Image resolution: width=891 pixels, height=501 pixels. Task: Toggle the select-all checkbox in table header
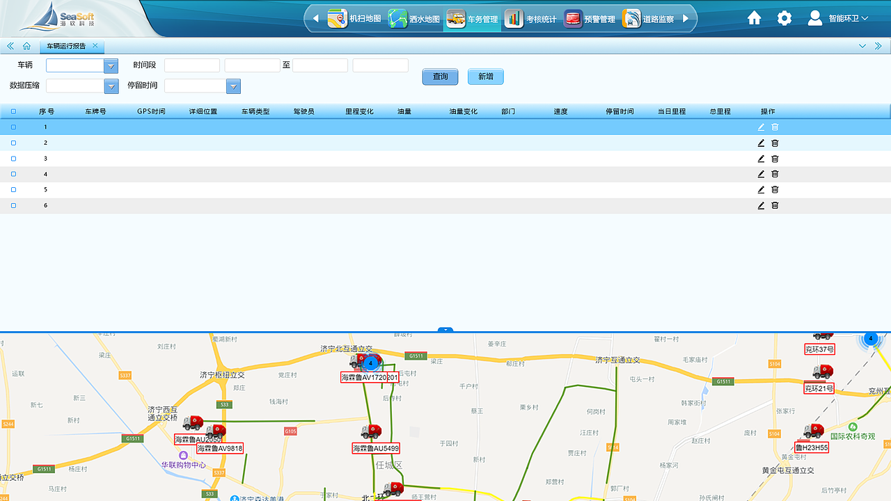(x=13, y=111)
